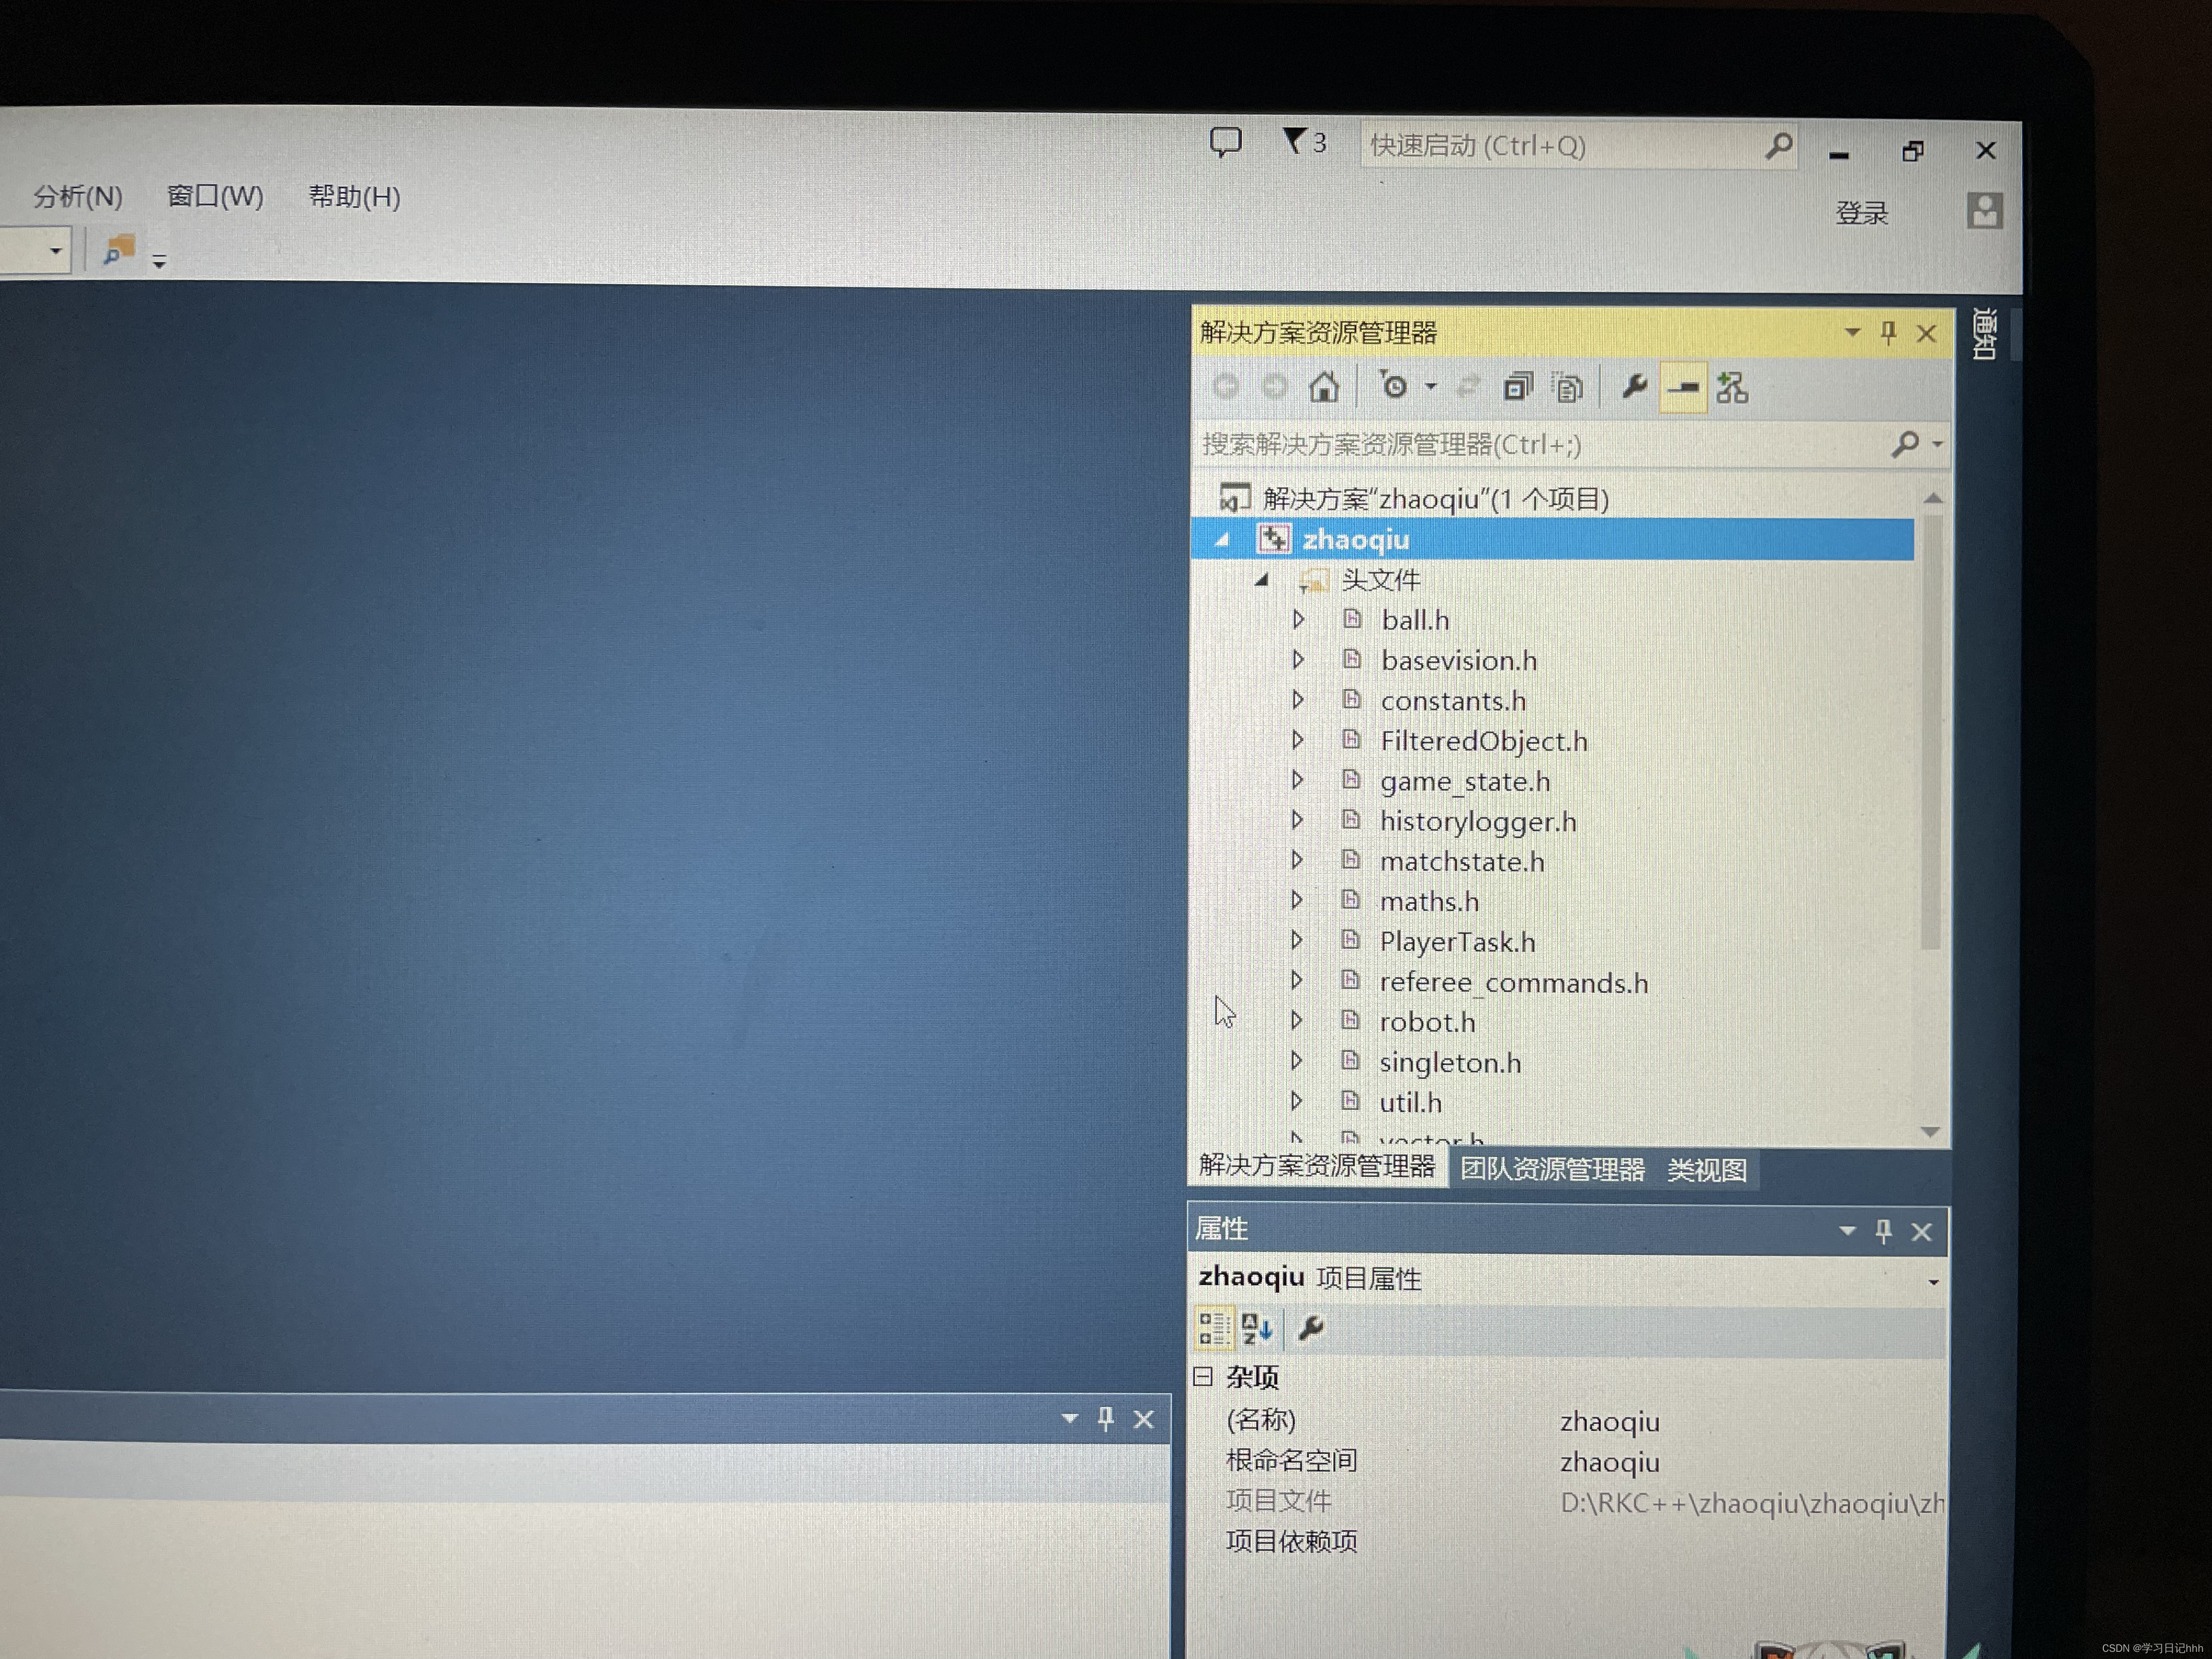Click the Home icon in Solution Explorer
Screen dimensions: 2212x1659
click(x=1324, y=387)
